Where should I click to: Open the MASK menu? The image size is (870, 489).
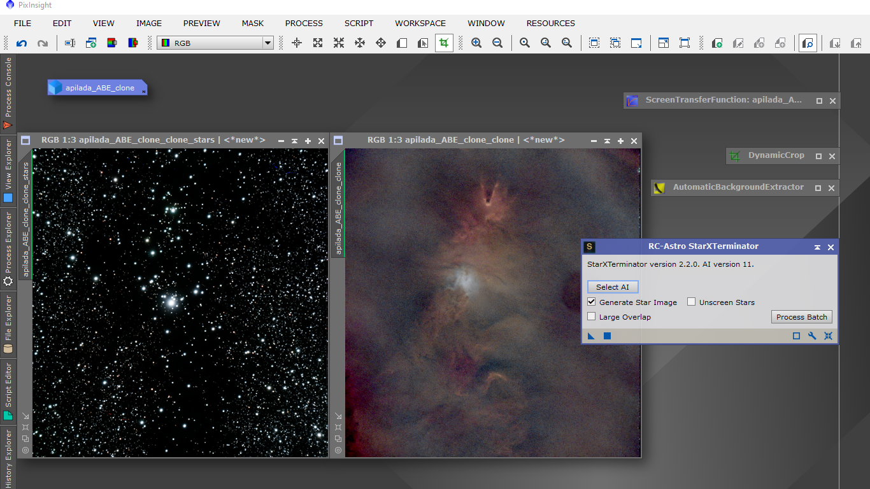253,23
